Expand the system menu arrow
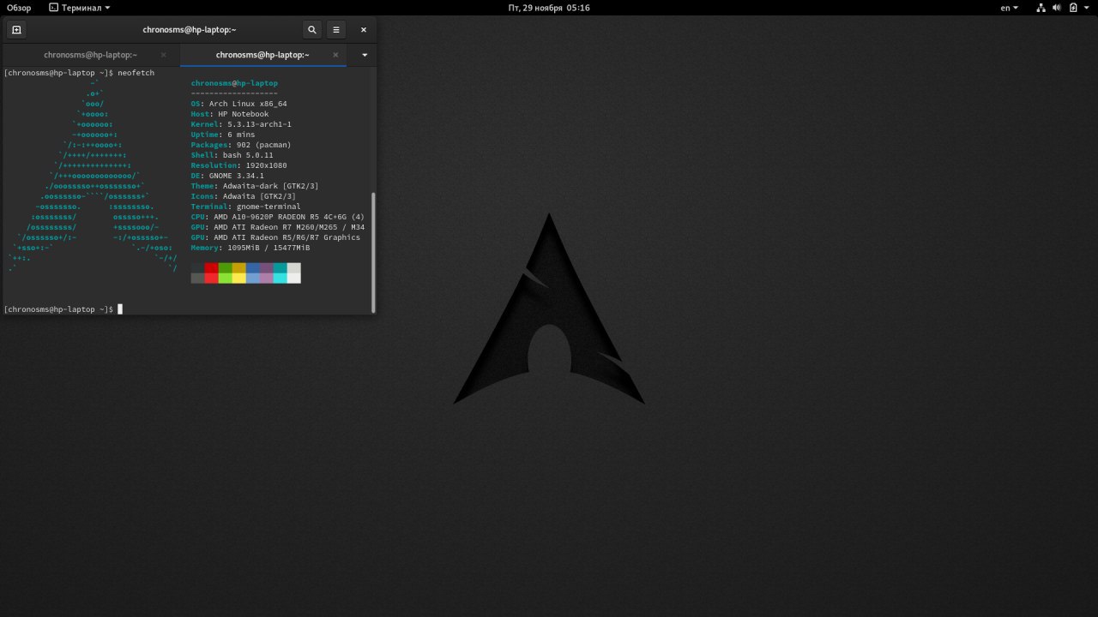This screenshot has height=617, width=1098. tap(1087, 8)
